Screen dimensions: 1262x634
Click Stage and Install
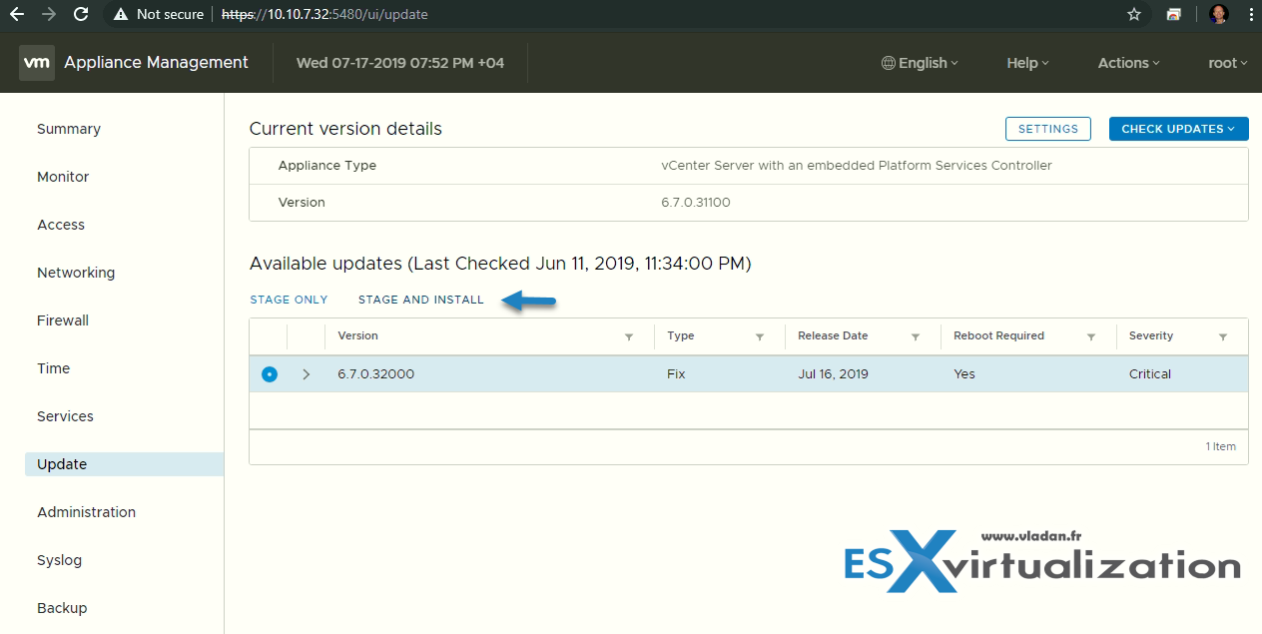(420, 300)
